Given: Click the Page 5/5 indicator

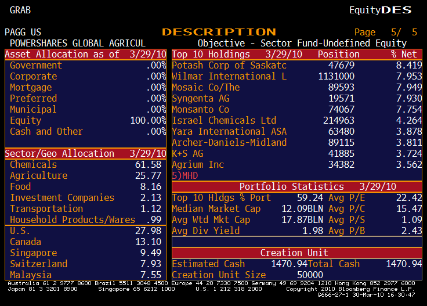Looking at the screenshot, I should pos(385,33).
